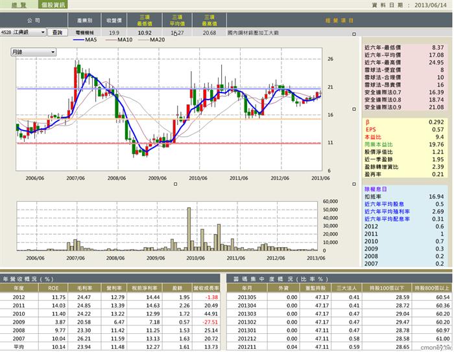Expand the 4528 江興鍛 company dropdown
This screenshot has width=454, height=352.
(x=23, y=32)
